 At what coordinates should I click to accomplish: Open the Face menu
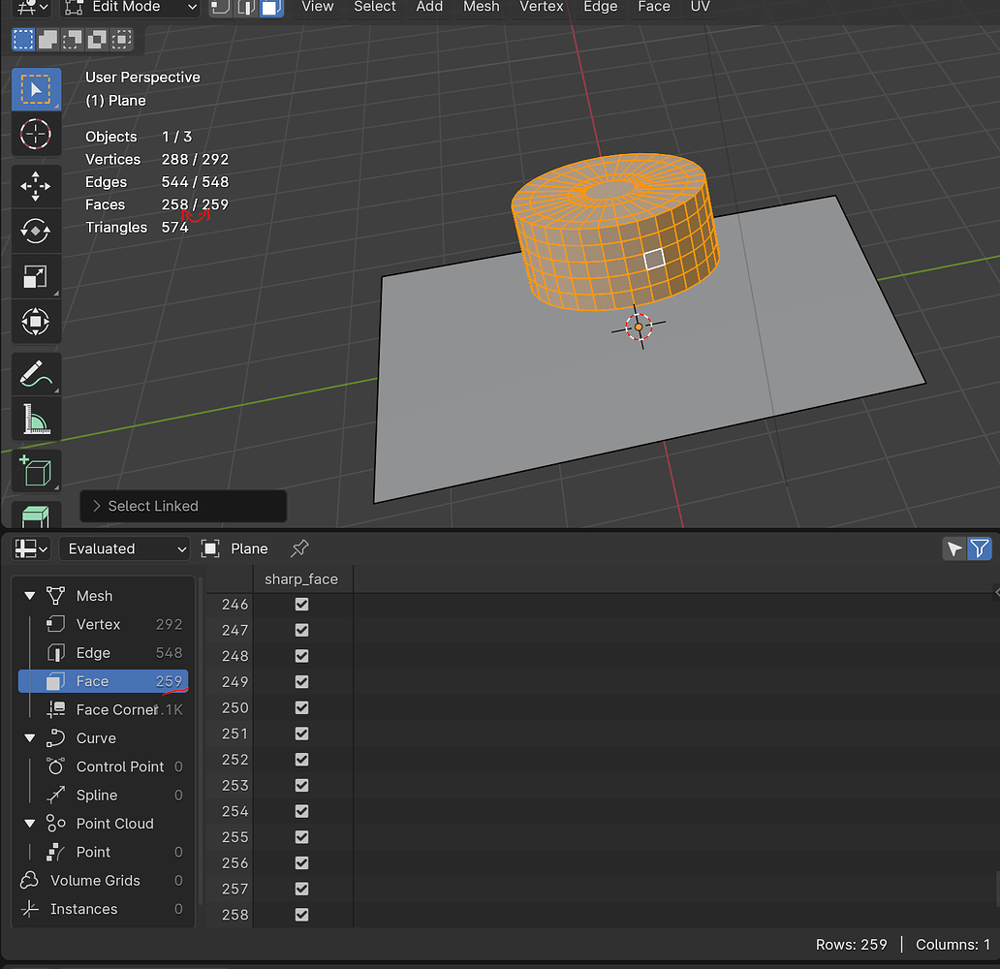(654, 7)
